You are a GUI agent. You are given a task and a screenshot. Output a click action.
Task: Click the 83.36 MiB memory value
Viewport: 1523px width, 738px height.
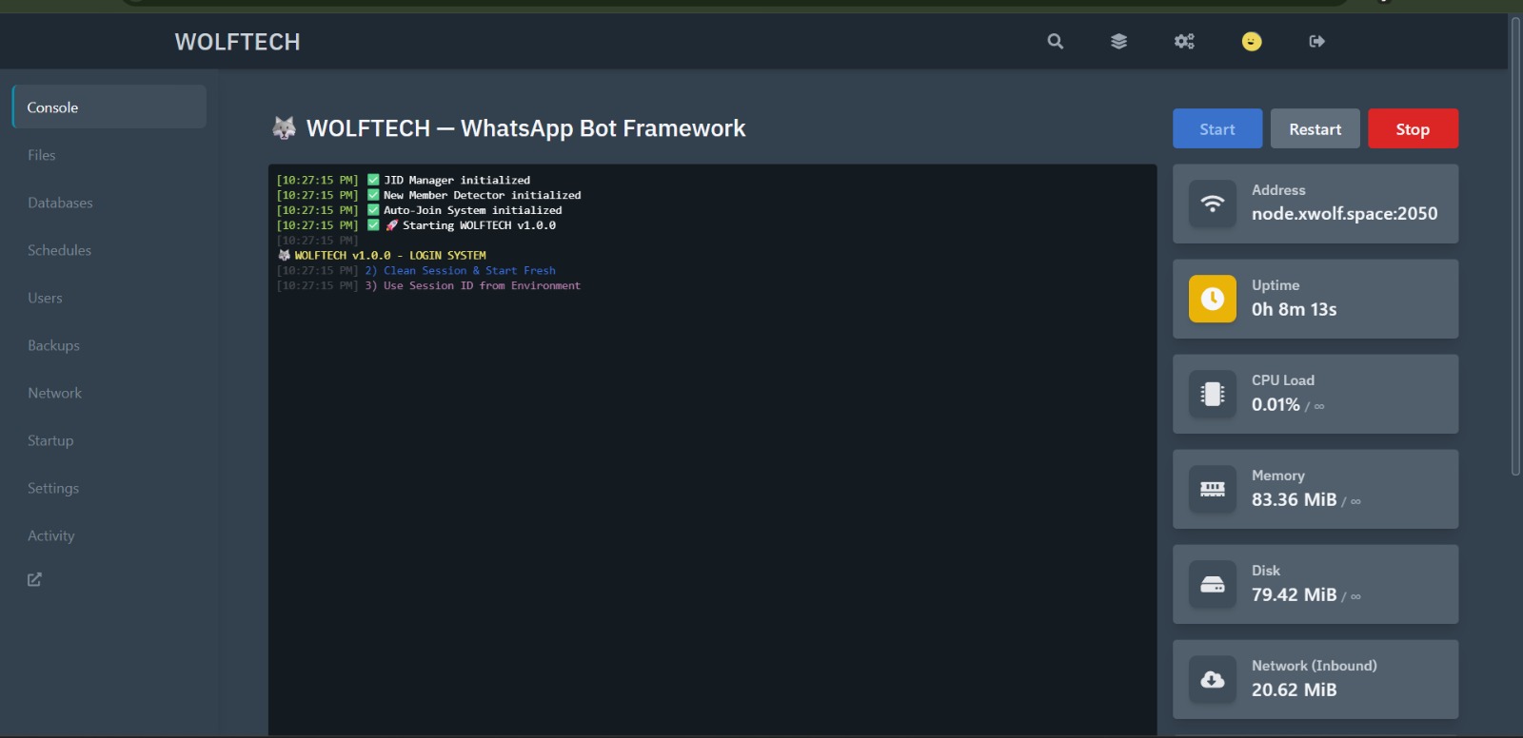(x=1294, y=499)
